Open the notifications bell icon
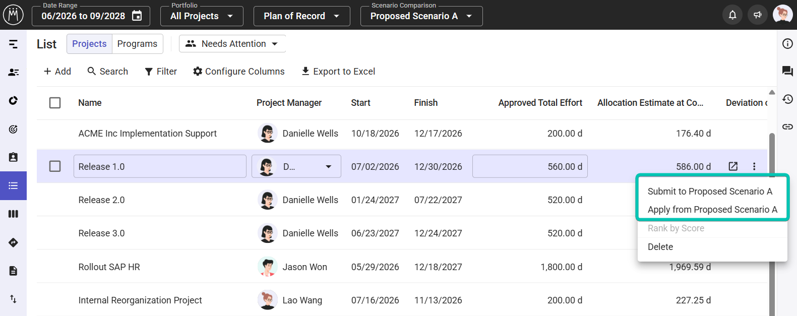Screen dimensions: 797x316 [x=732, y=15]
